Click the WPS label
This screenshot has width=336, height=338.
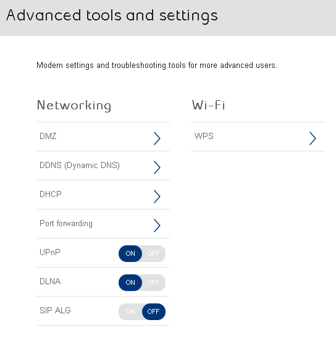coord(204,136)
